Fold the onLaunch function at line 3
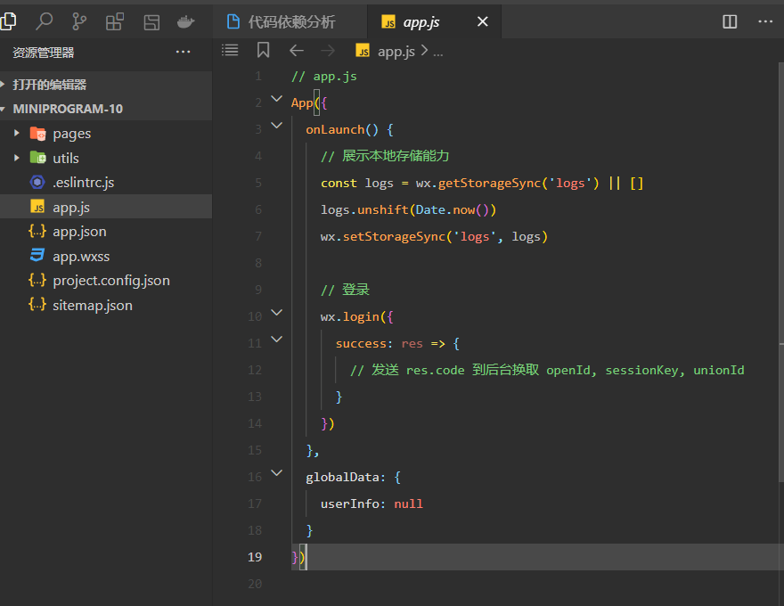This screenshot has height=606, width=784. pyautogui.click(x=276, y=127)
